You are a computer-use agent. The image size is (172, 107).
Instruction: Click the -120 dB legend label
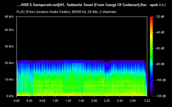click(x=160, y=96)
